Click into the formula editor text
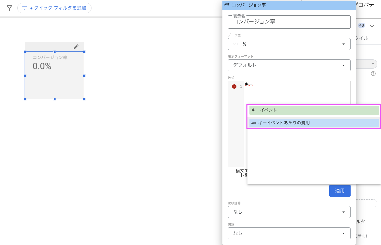The height and width of the screenshot is (245, 381). tap(248, 84)
